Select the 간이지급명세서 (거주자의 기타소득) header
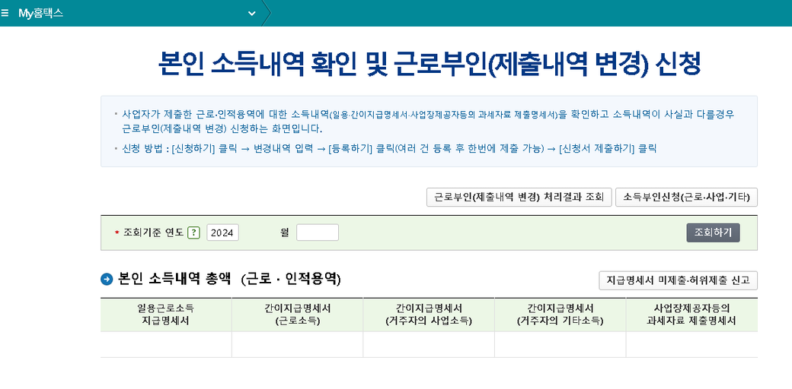Viewport: 792px width, 389px height. coord(560,315)
